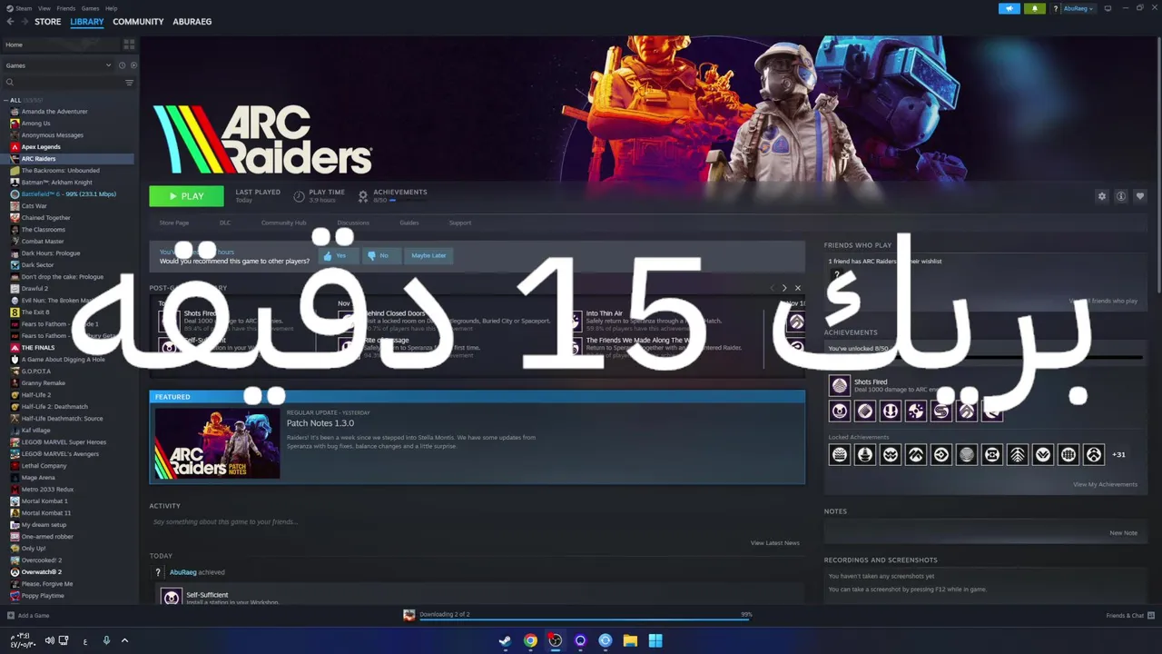Open the green notifications bell
The width and height of the screenshot is (1162, 654).
1034,8
